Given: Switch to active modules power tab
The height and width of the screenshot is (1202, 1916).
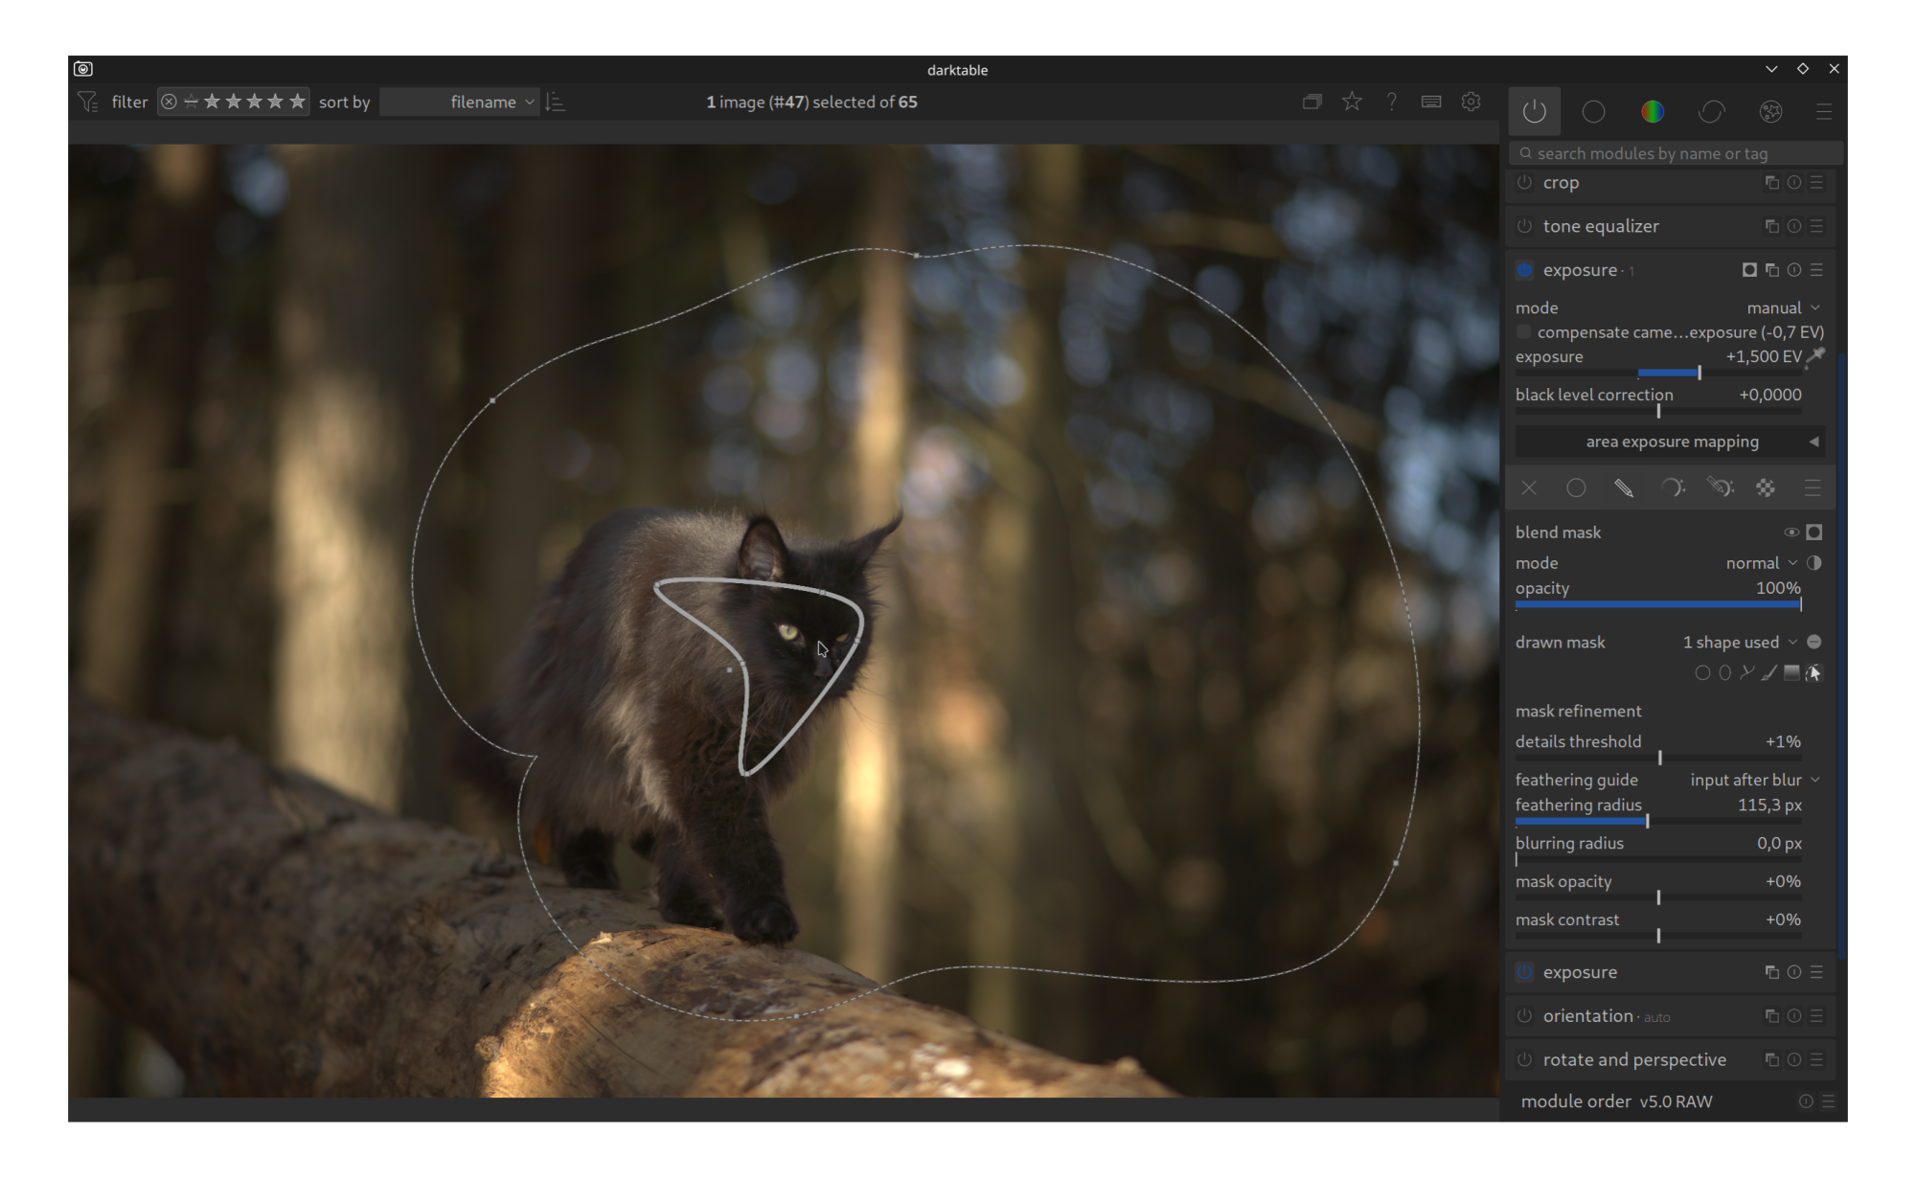Looking at the screenshot, I should click(x=1535, y=112).
